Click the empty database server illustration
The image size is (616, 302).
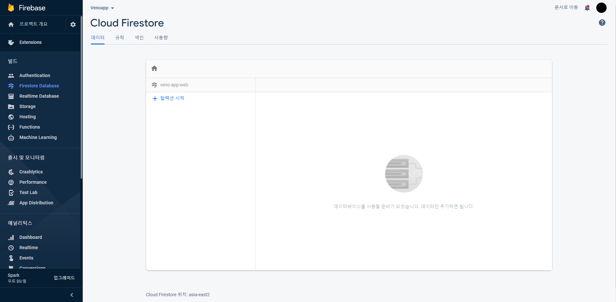pyautogui.click(x=404, y=174)
